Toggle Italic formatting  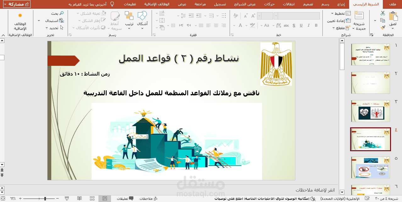click(x=309, y=25)
